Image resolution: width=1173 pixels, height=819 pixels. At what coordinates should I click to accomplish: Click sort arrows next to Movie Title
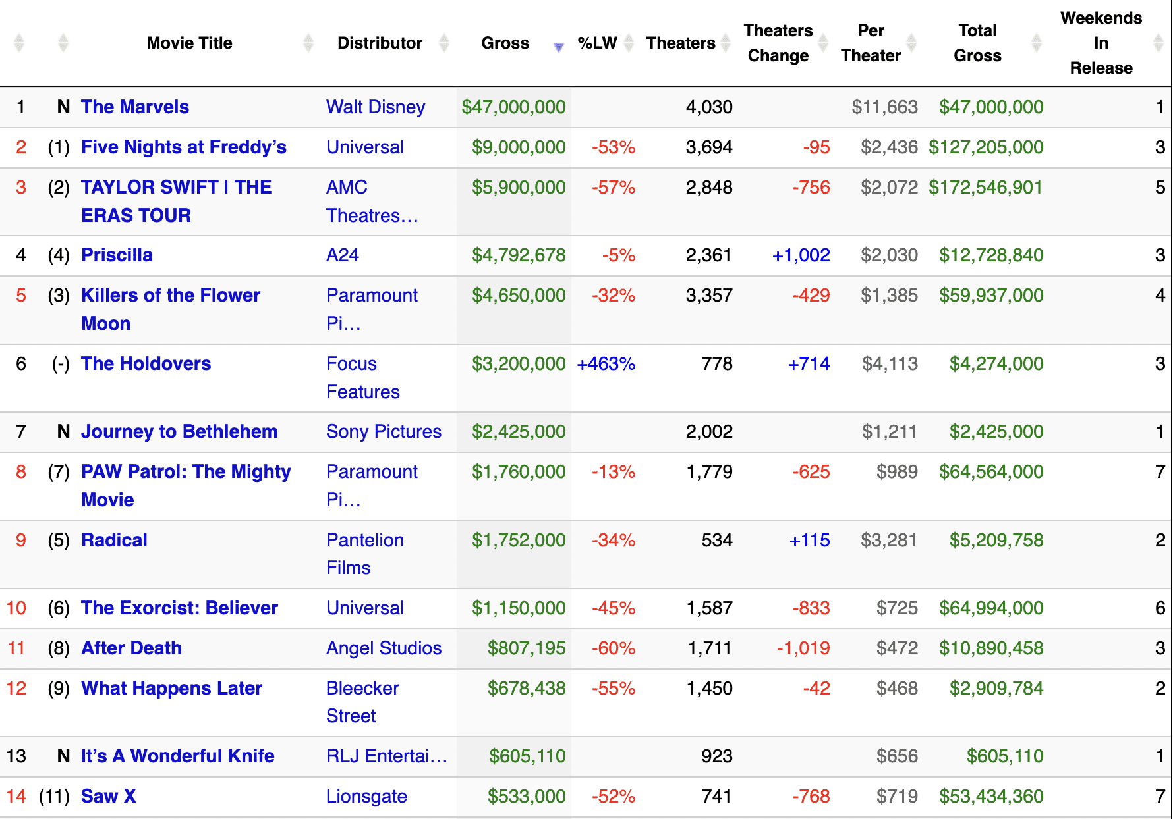(308, 43)
